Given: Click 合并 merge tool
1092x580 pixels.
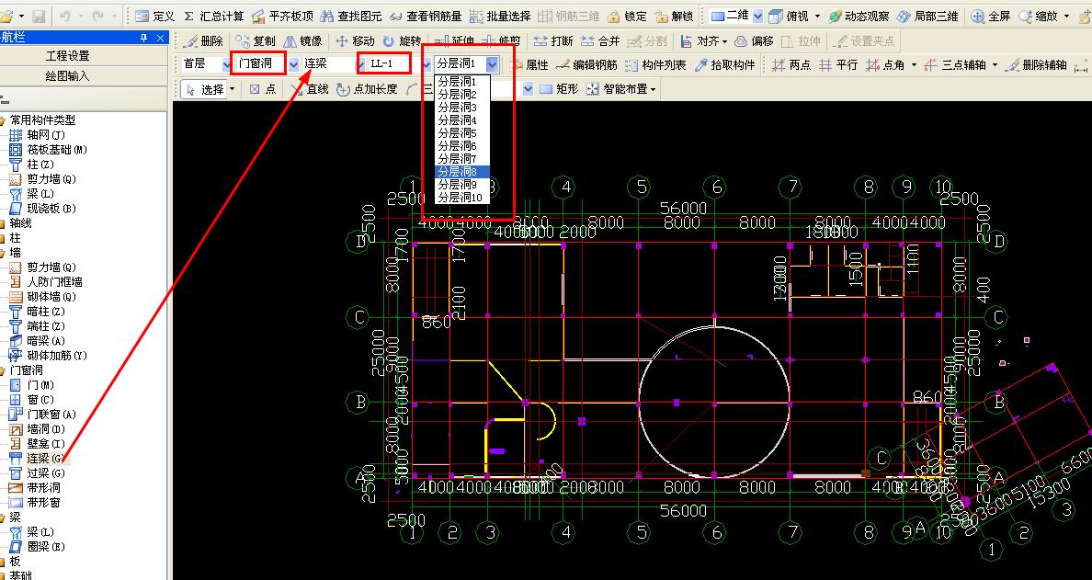Looking at the screenshot, I should [x=599, y=41].
